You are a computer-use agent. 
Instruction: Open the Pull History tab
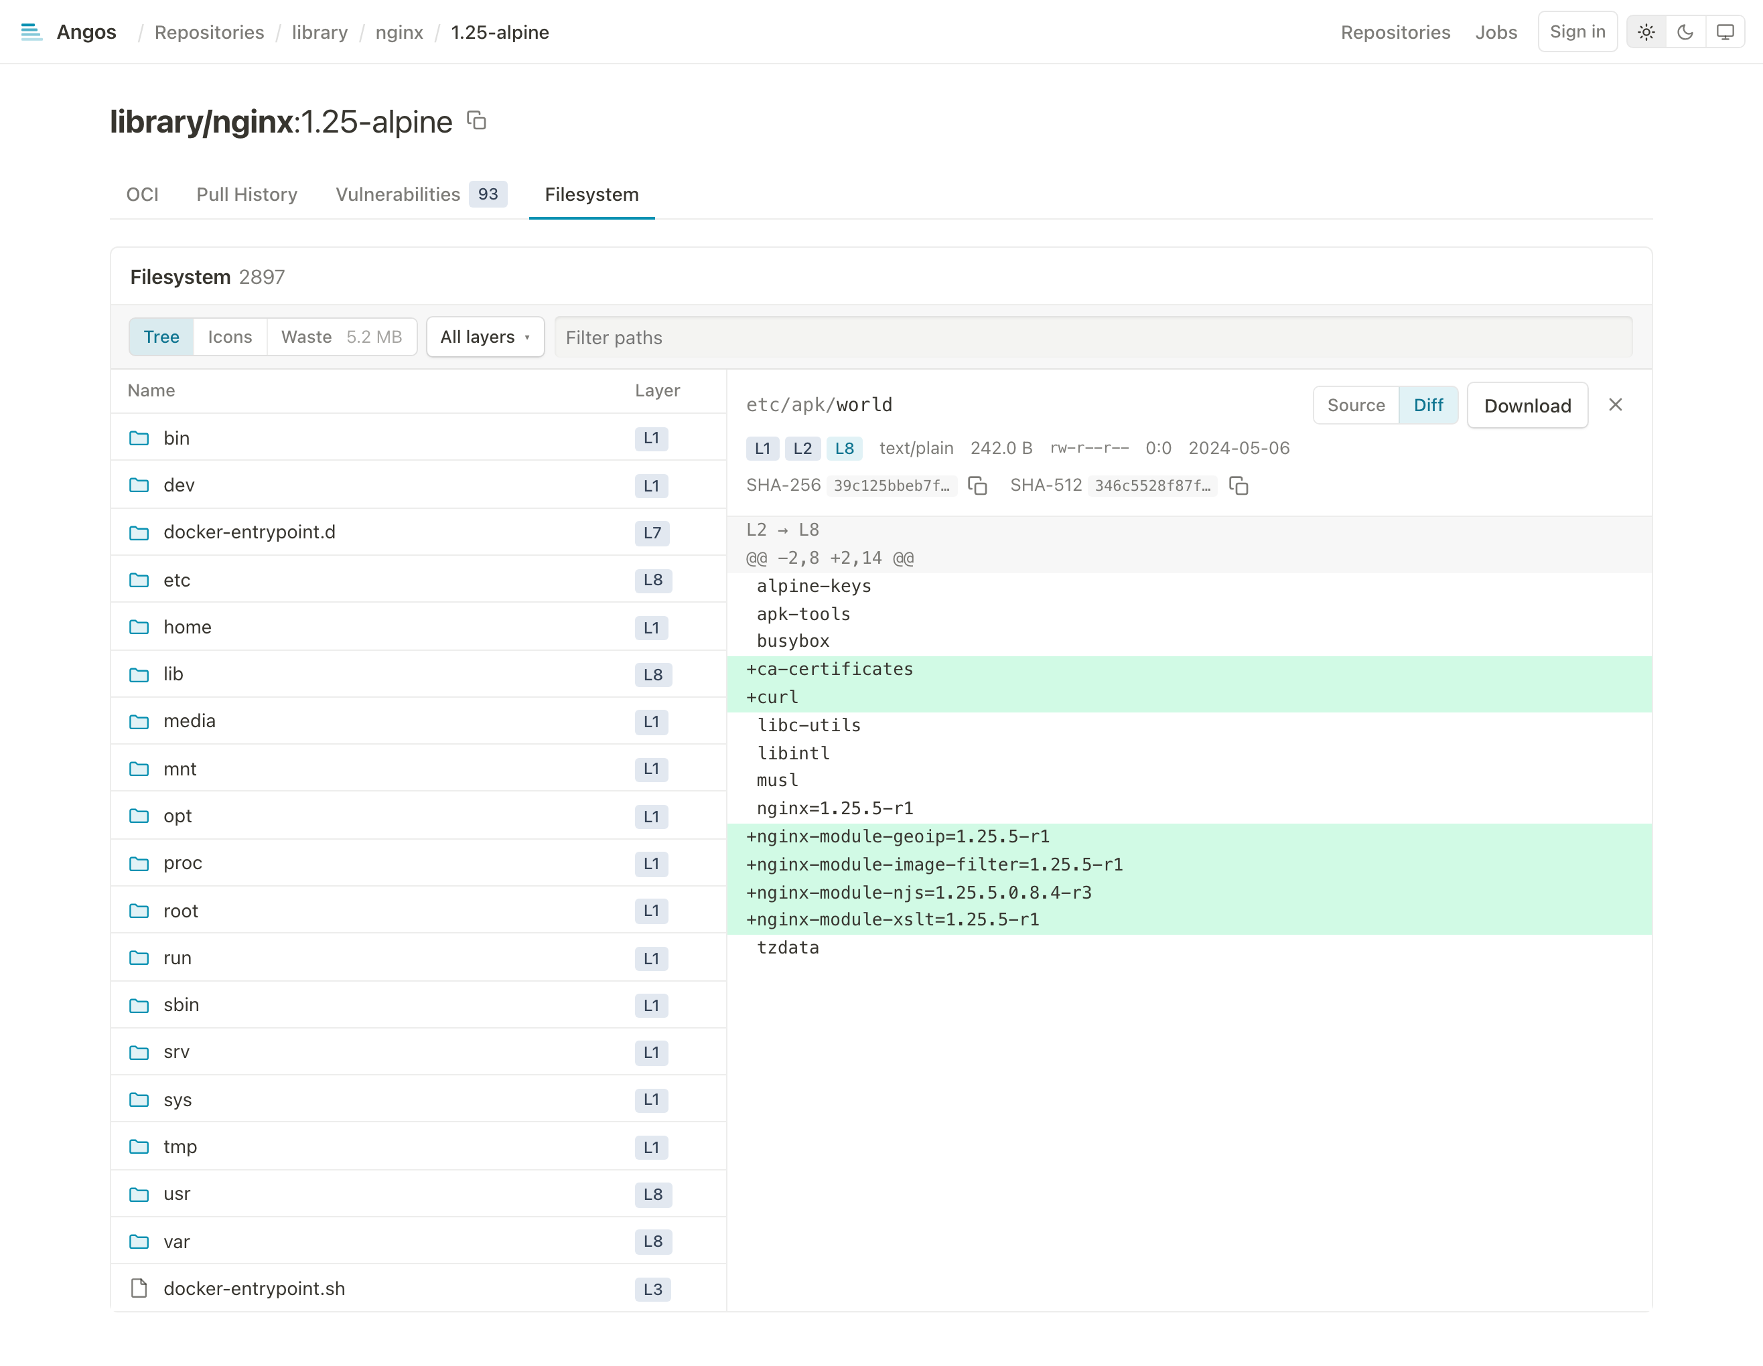(x=247, y=194)
